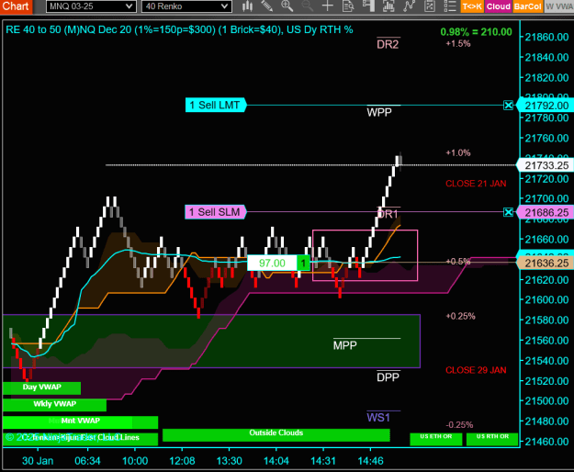The width and height of the screenshot is (574, 472).
Task: Open the data box icon
Action: tap(348, 6)
